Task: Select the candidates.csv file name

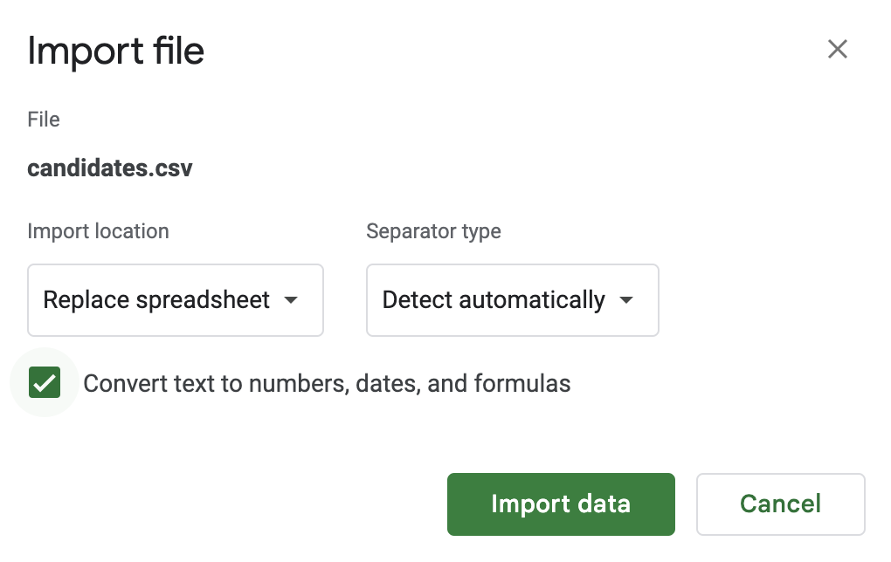Action: (110, 168)
